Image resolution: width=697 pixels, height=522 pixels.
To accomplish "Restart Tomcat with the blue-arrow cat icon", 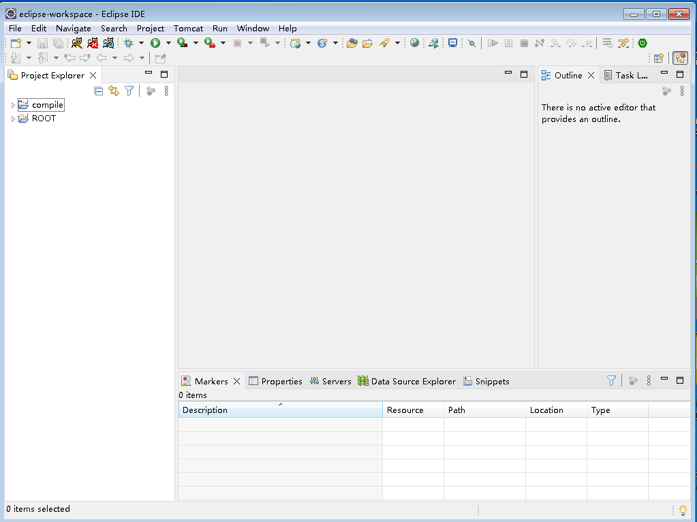I will coord(108,43).
